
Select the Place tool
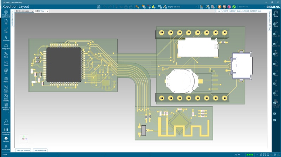[x=6, y=55]
